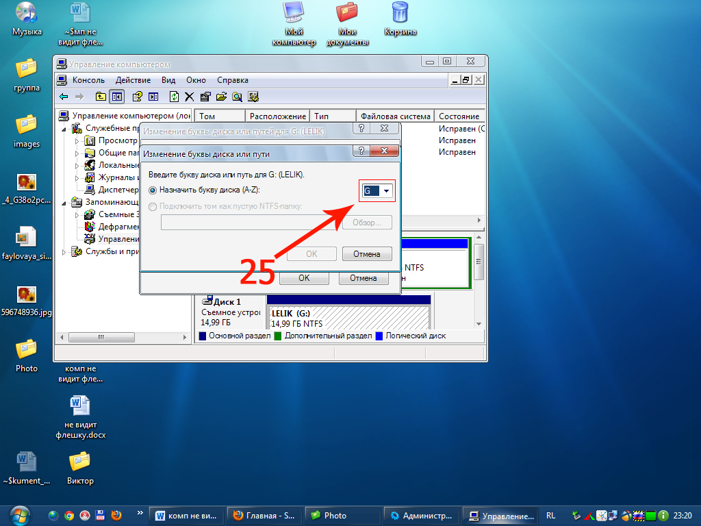Click the Файловая система column header

click(x=395, y=116)
